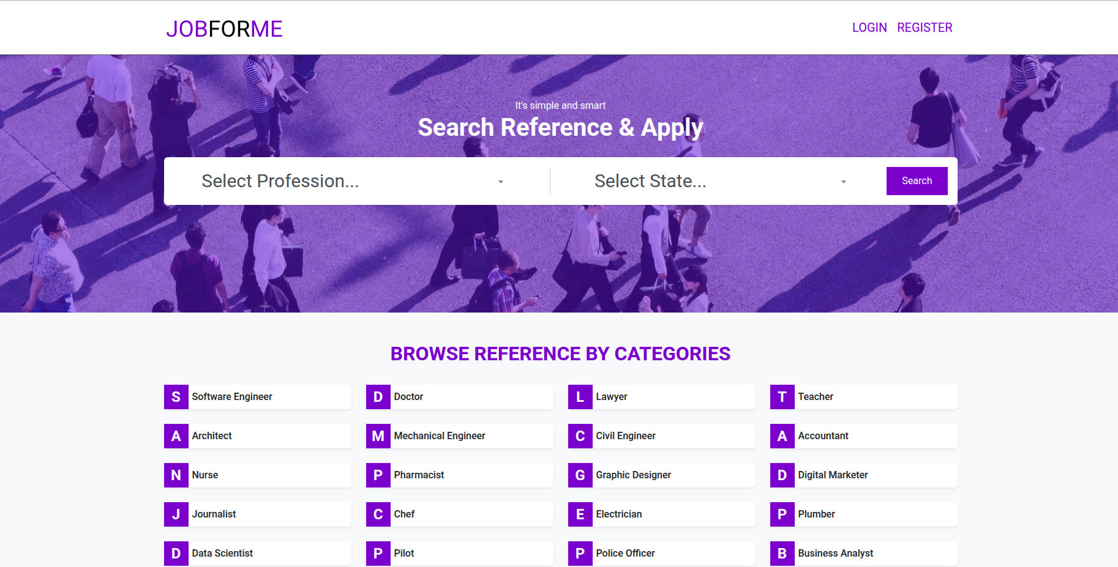Click the P icon for Police Officer
This screenshot has width=1118, height=567.
click(x=580, y=554)
